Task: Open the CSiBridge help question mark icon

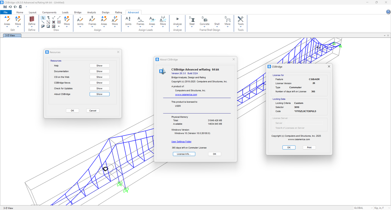Action: [388, 12]
